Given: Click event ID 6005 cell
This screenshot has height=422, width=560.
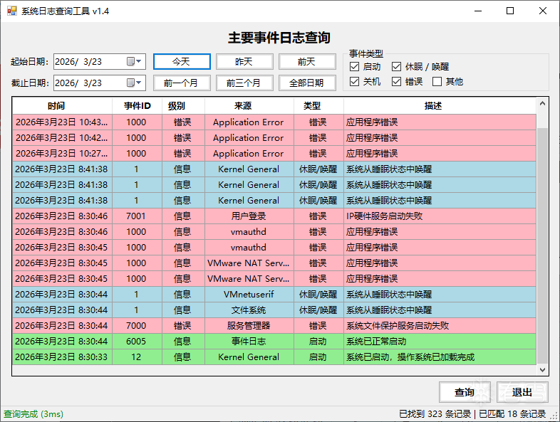Looking at the screenshot, I should coord(136,342).
